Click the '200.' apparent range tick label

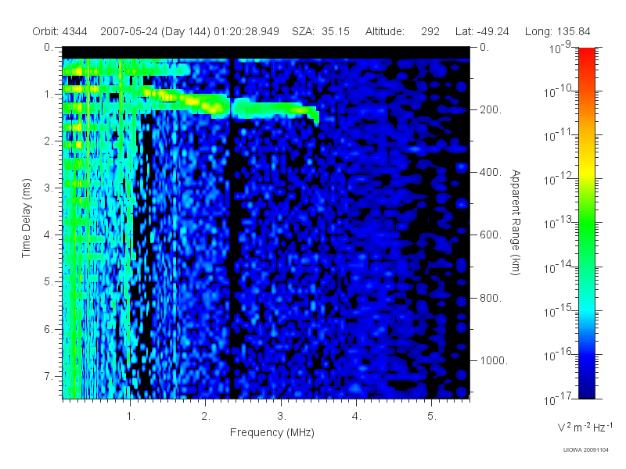(x=491, y=109)
